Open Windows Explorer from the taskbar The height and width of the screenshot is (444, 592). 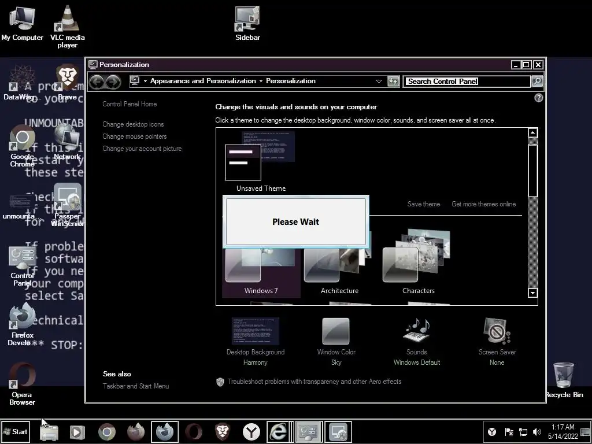(x=49, y=432)
